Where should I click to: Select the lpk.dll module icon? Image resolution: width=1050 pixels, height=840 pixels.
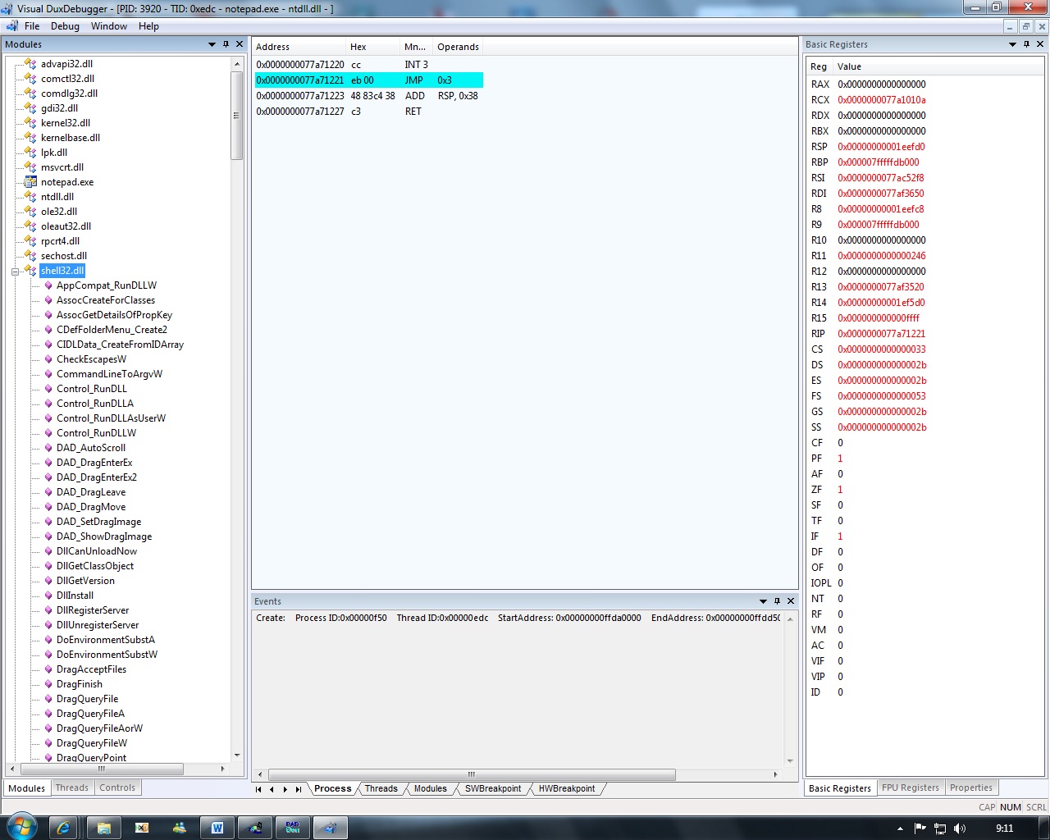(30, 153)
